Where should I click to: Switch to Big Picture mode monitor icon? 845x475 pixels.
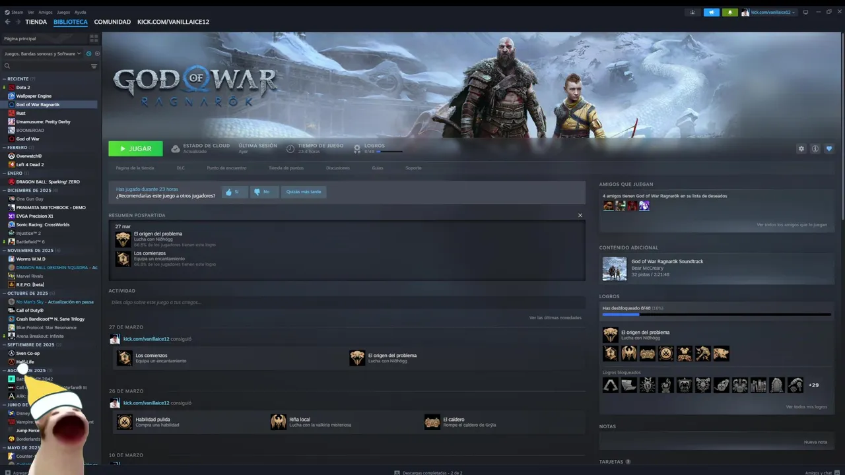coord(805,12)
